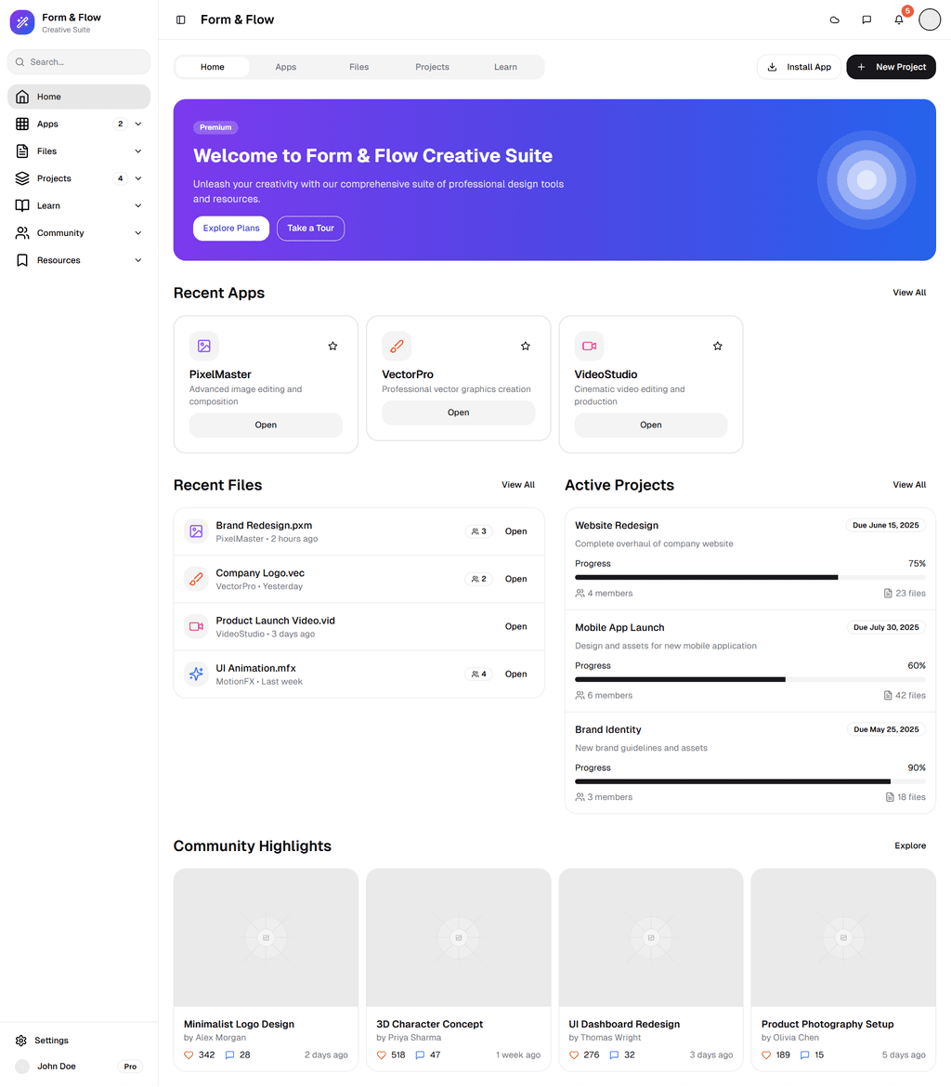The width and height of the screenshot is (951, 1087).
Task: Click the Learn book icon in sidebar
Action: pos(22,206)
